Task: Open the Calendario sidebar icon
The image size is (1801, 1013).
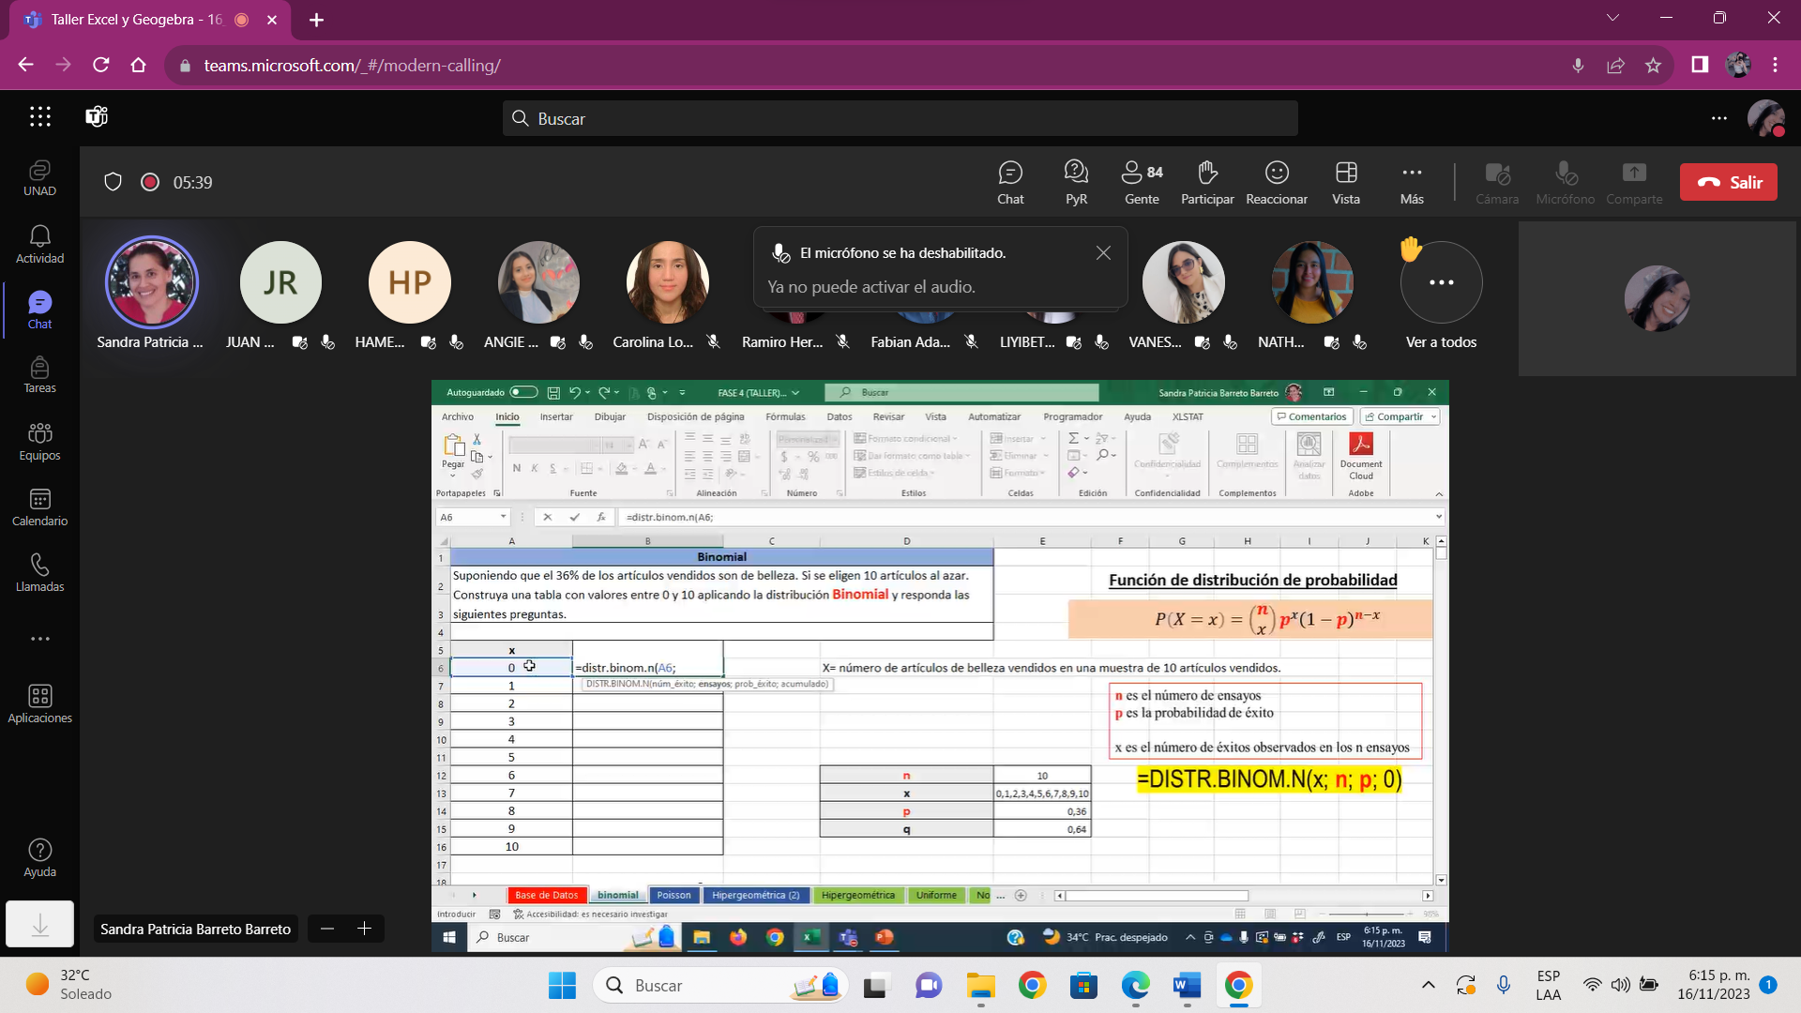Action: pos(39,507)
